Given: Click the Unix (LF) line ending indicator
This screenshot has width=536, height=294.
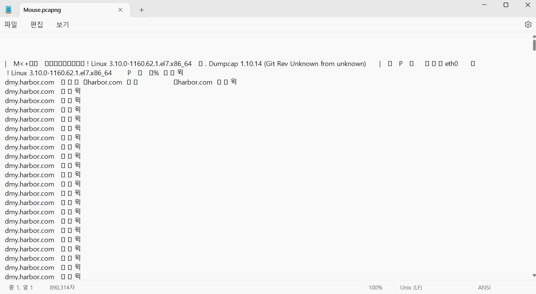Looking at the screenshot, I should [x=411, y=287].
